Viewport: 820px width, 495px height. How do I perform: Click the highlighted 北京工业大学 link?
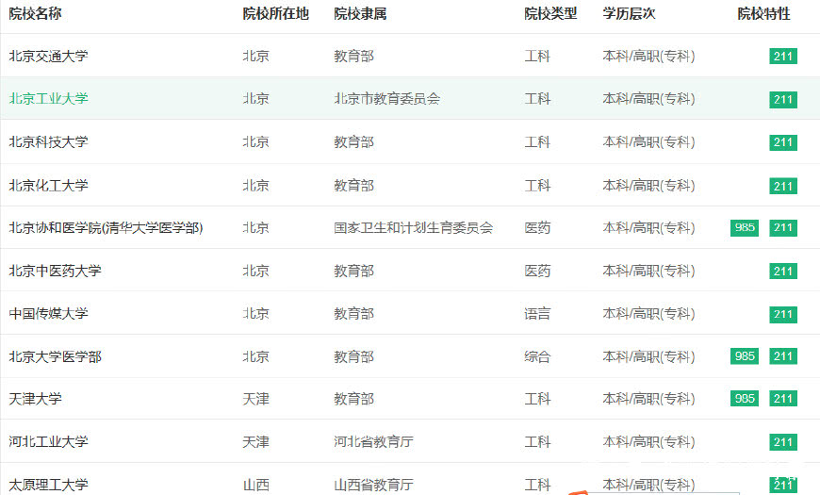(49, 99)
